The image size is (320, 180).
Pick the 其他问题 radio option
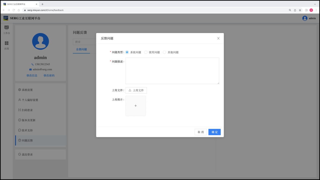click(x=165, y=52)
